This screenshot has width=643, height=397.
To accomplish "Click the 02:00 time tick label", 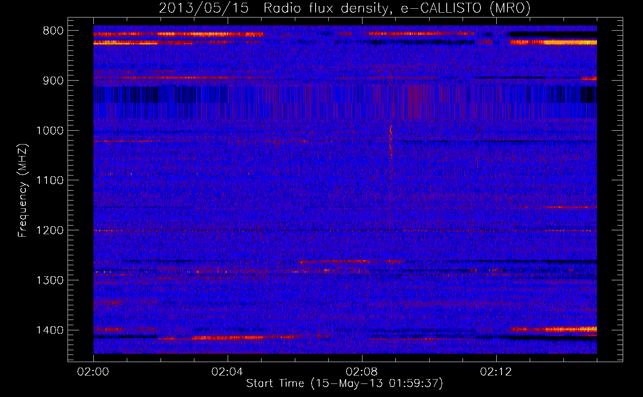I will (93, 372).
